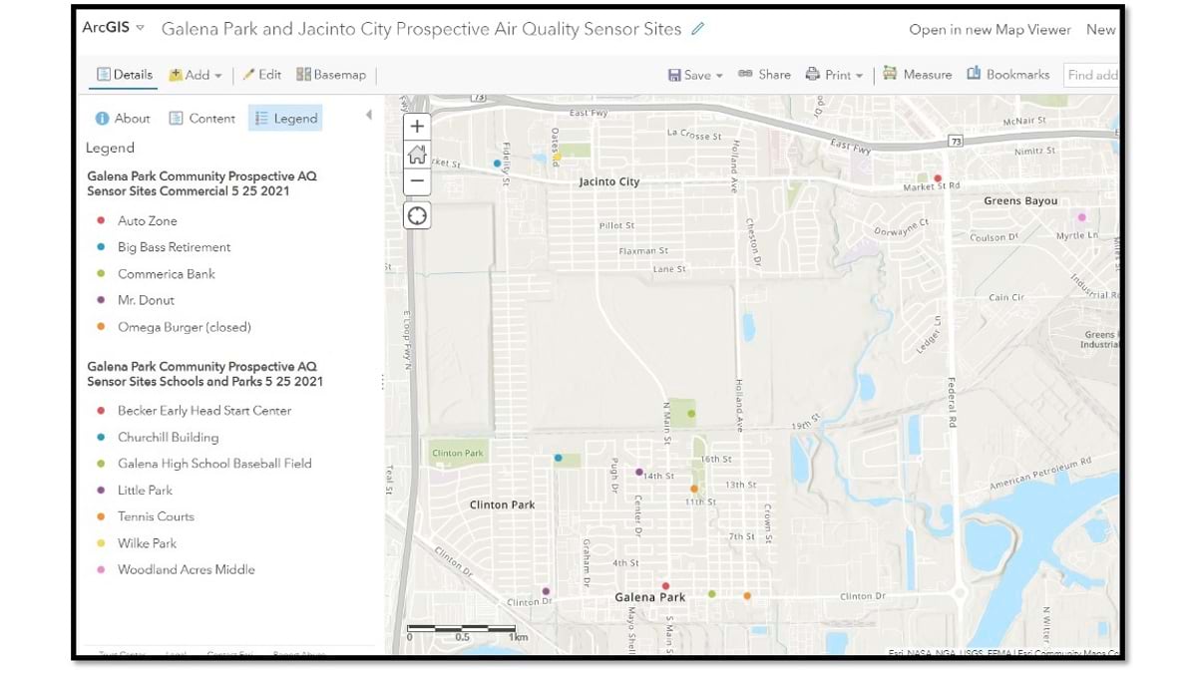Click purple sensor point near 14th St
This screenshot has height=673, width=1197.
pos(639,473)
